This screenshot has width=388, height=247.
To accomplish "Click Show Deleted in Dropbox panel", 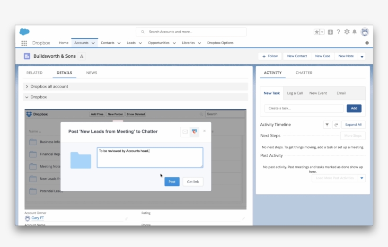I will [x=136, y=114].
